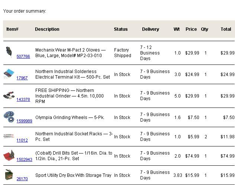This screenshot has height=185, width=235.
Task: Click the Price column header
Action: [x=191, y=29]
